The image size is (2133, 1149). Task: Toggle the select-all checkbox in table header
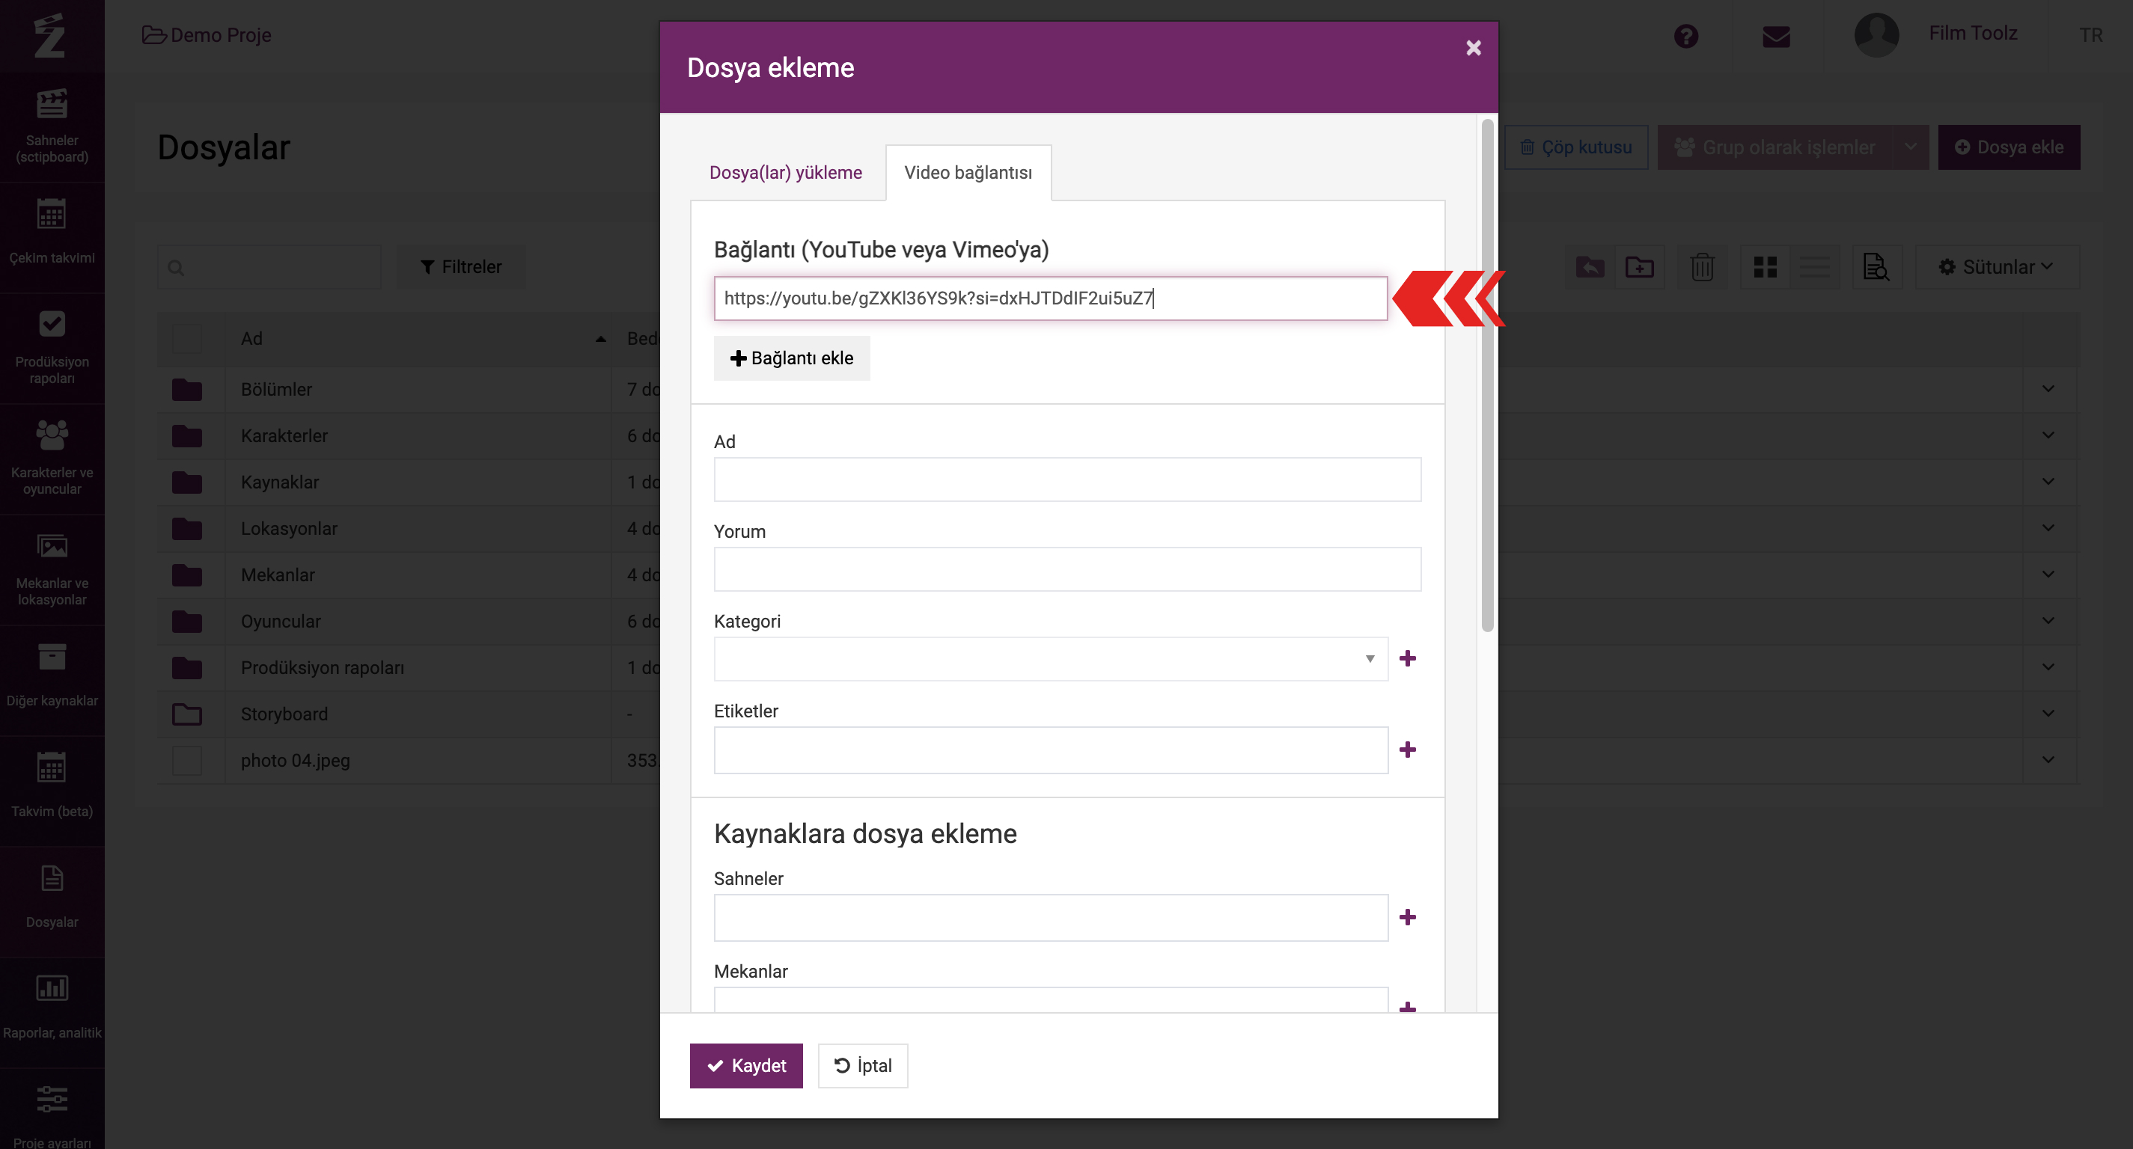pyautogui.click(x=187, y=339)
